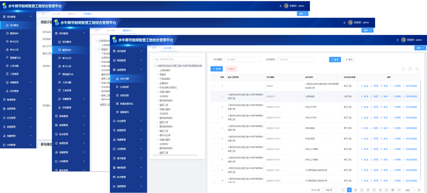Open WBS分解 in the front sidebar
This screenshot has width=427, height=193.
pyautogui.click(x=124, y=78)
